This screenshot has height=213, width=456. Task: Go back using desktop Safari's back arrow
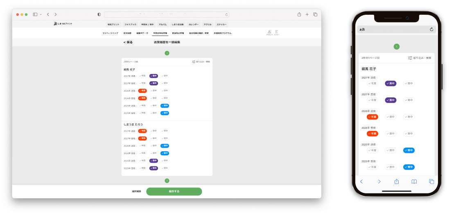(x=48, y=14)
